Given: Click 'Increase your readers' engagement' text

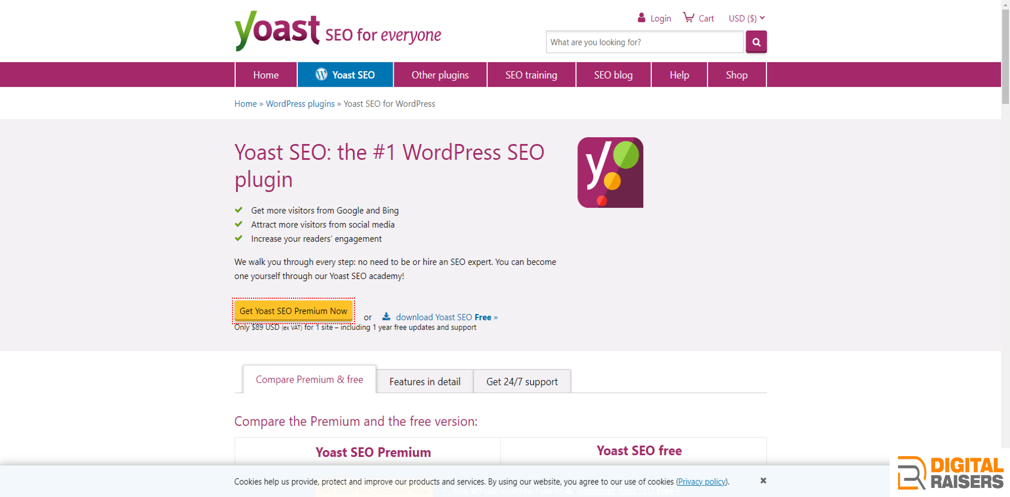Looking at the screenshot, I should click(316, 239).
